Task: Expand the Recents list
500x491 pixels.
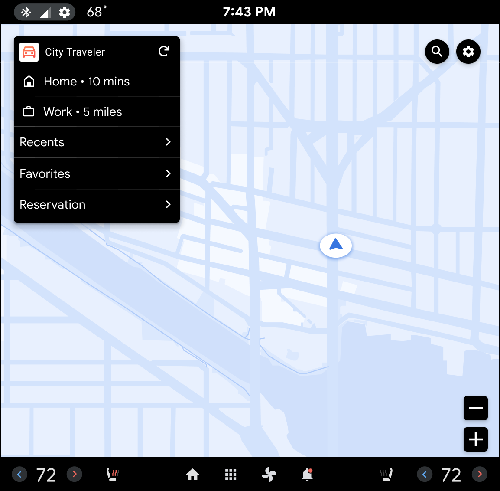Action: (x=96, y=142)
